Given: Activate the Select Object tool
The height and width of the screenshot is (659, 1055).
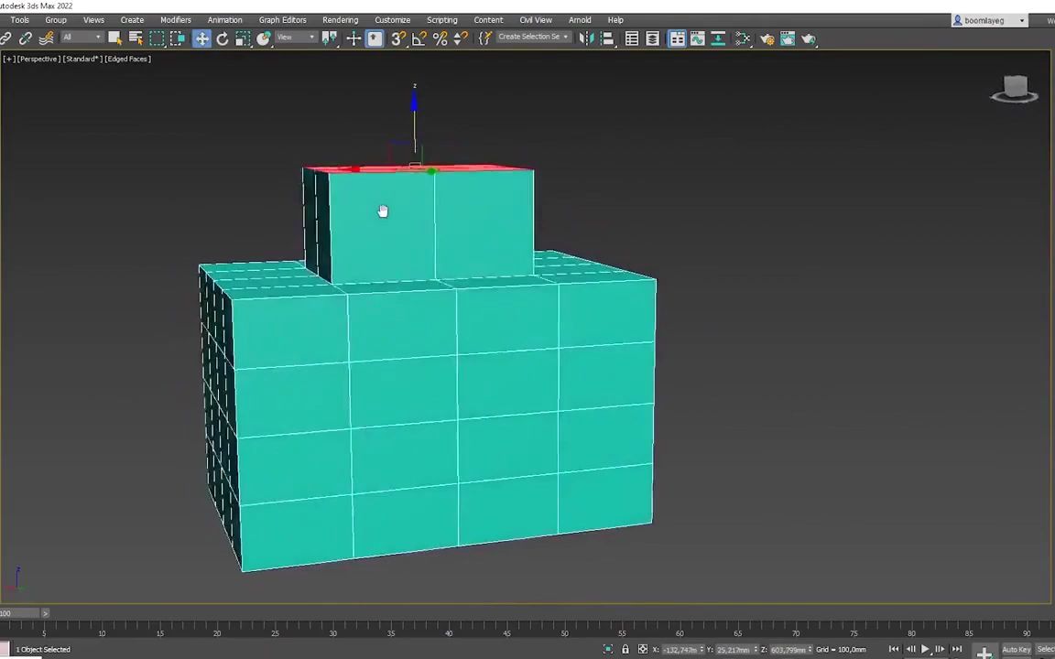Looking at the screenshot, I should tap(114, 38).
